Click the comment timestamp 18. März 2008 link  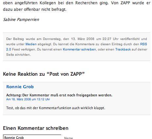click(28, 99)
